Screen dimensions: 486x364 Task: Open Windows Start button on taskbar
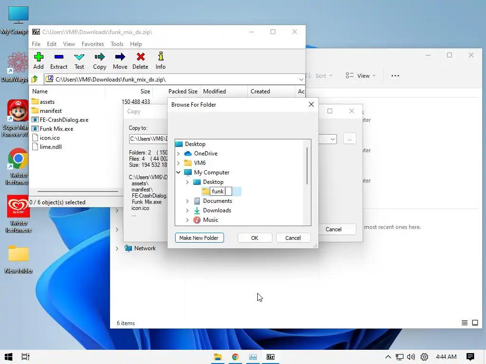tap(9, 357)
